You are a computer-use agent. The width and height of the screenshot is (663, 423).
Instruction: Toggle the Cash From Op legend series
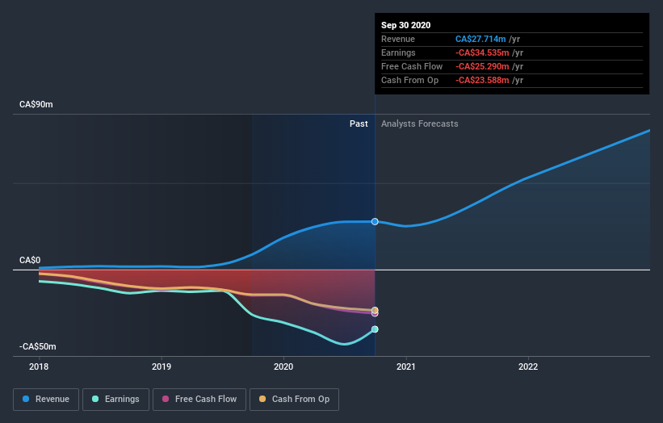pos(294,400)
